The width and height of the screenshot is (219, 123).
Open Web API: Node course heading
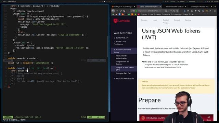123,33
